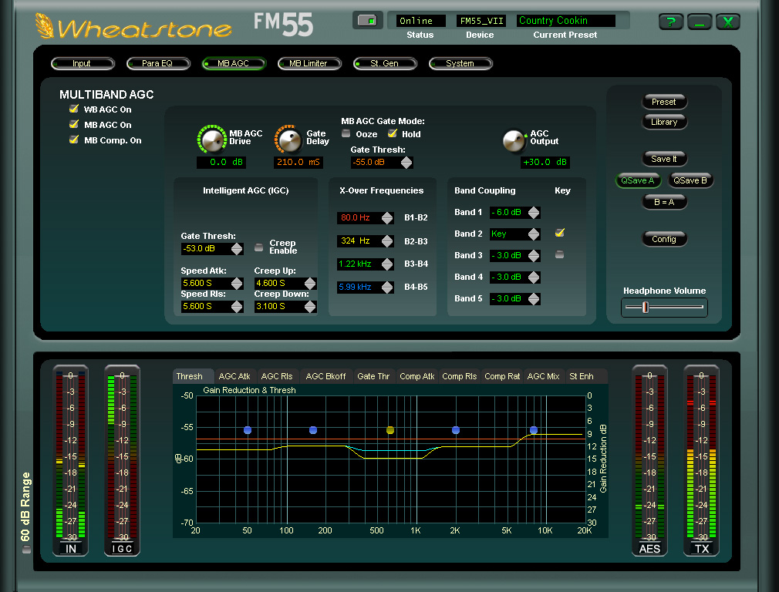The width and height of the screenshot is (779, 592).
Task: Click the MB AGC Drive knob
Action: (210, 140)
